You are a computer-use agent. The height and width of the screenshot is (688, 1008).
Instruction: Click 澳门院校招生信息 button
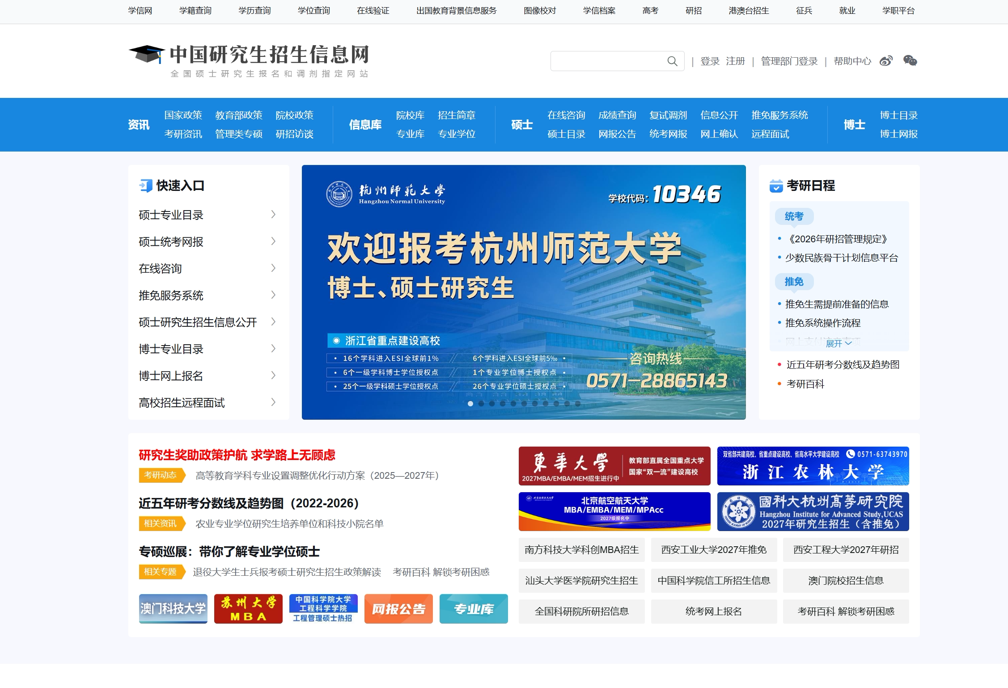click(846, 581)
